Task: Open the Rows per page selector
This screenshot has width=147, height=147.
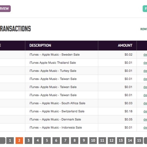Action: click(x=144, y=29)
